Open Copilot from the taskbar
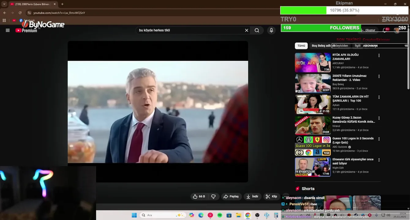The width and height of the screenshot is (410, 220). click(x=191, y=215)
